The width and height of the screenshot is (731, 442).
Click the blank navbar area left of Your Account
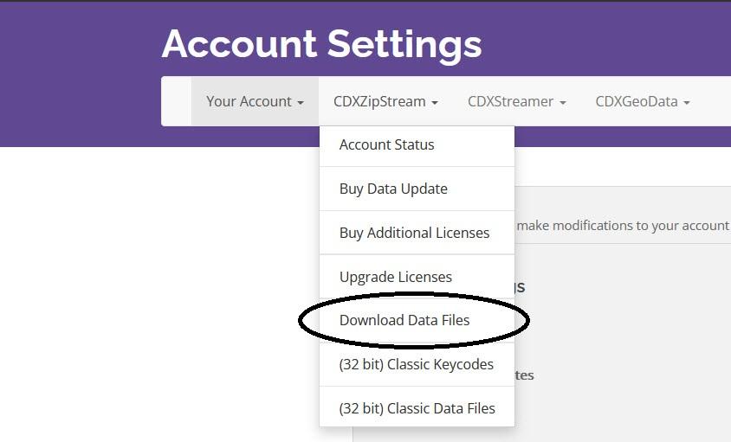coord(176,101)
